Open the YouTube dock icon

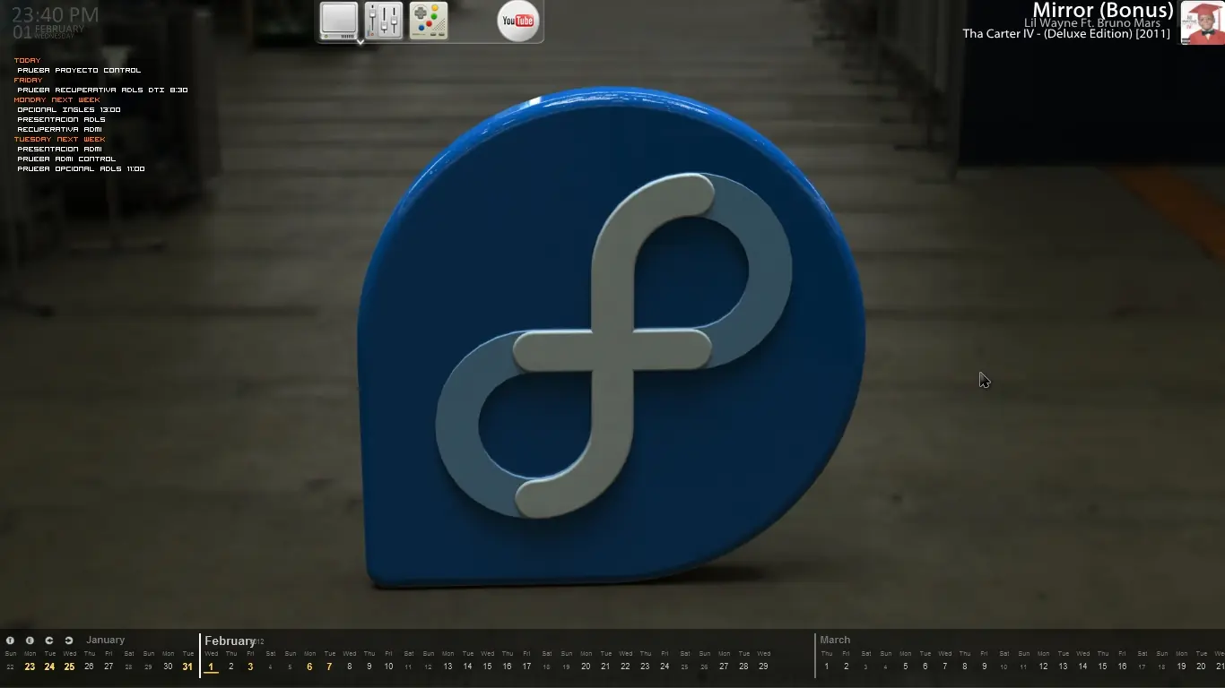518,21
